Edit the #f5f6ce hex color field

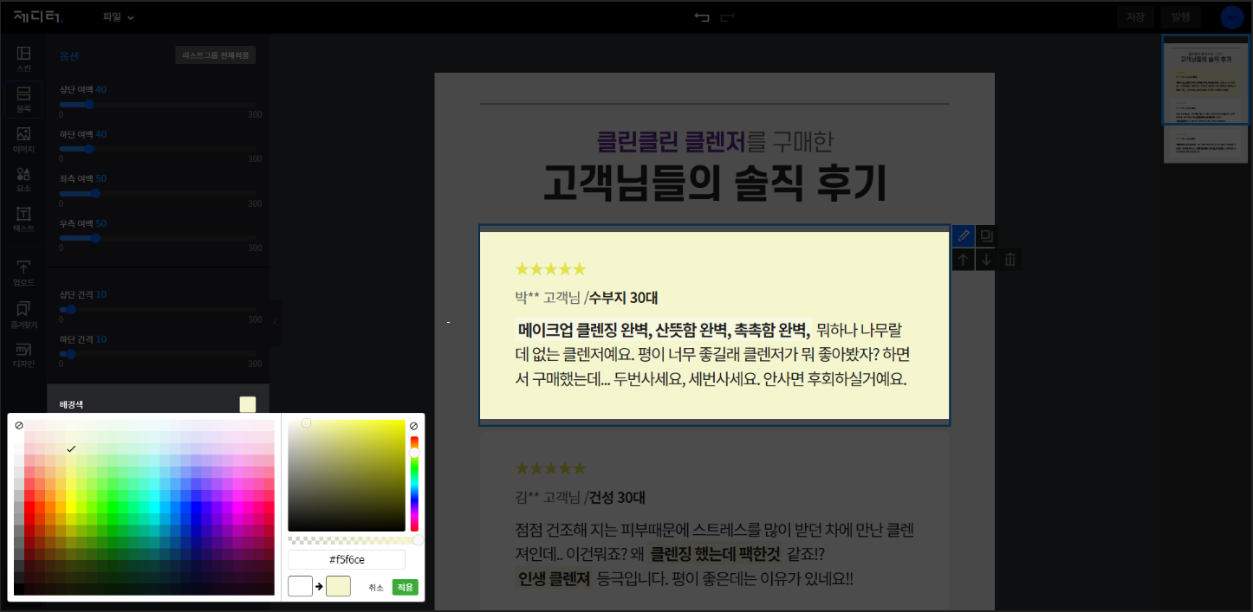coord(347,560)
